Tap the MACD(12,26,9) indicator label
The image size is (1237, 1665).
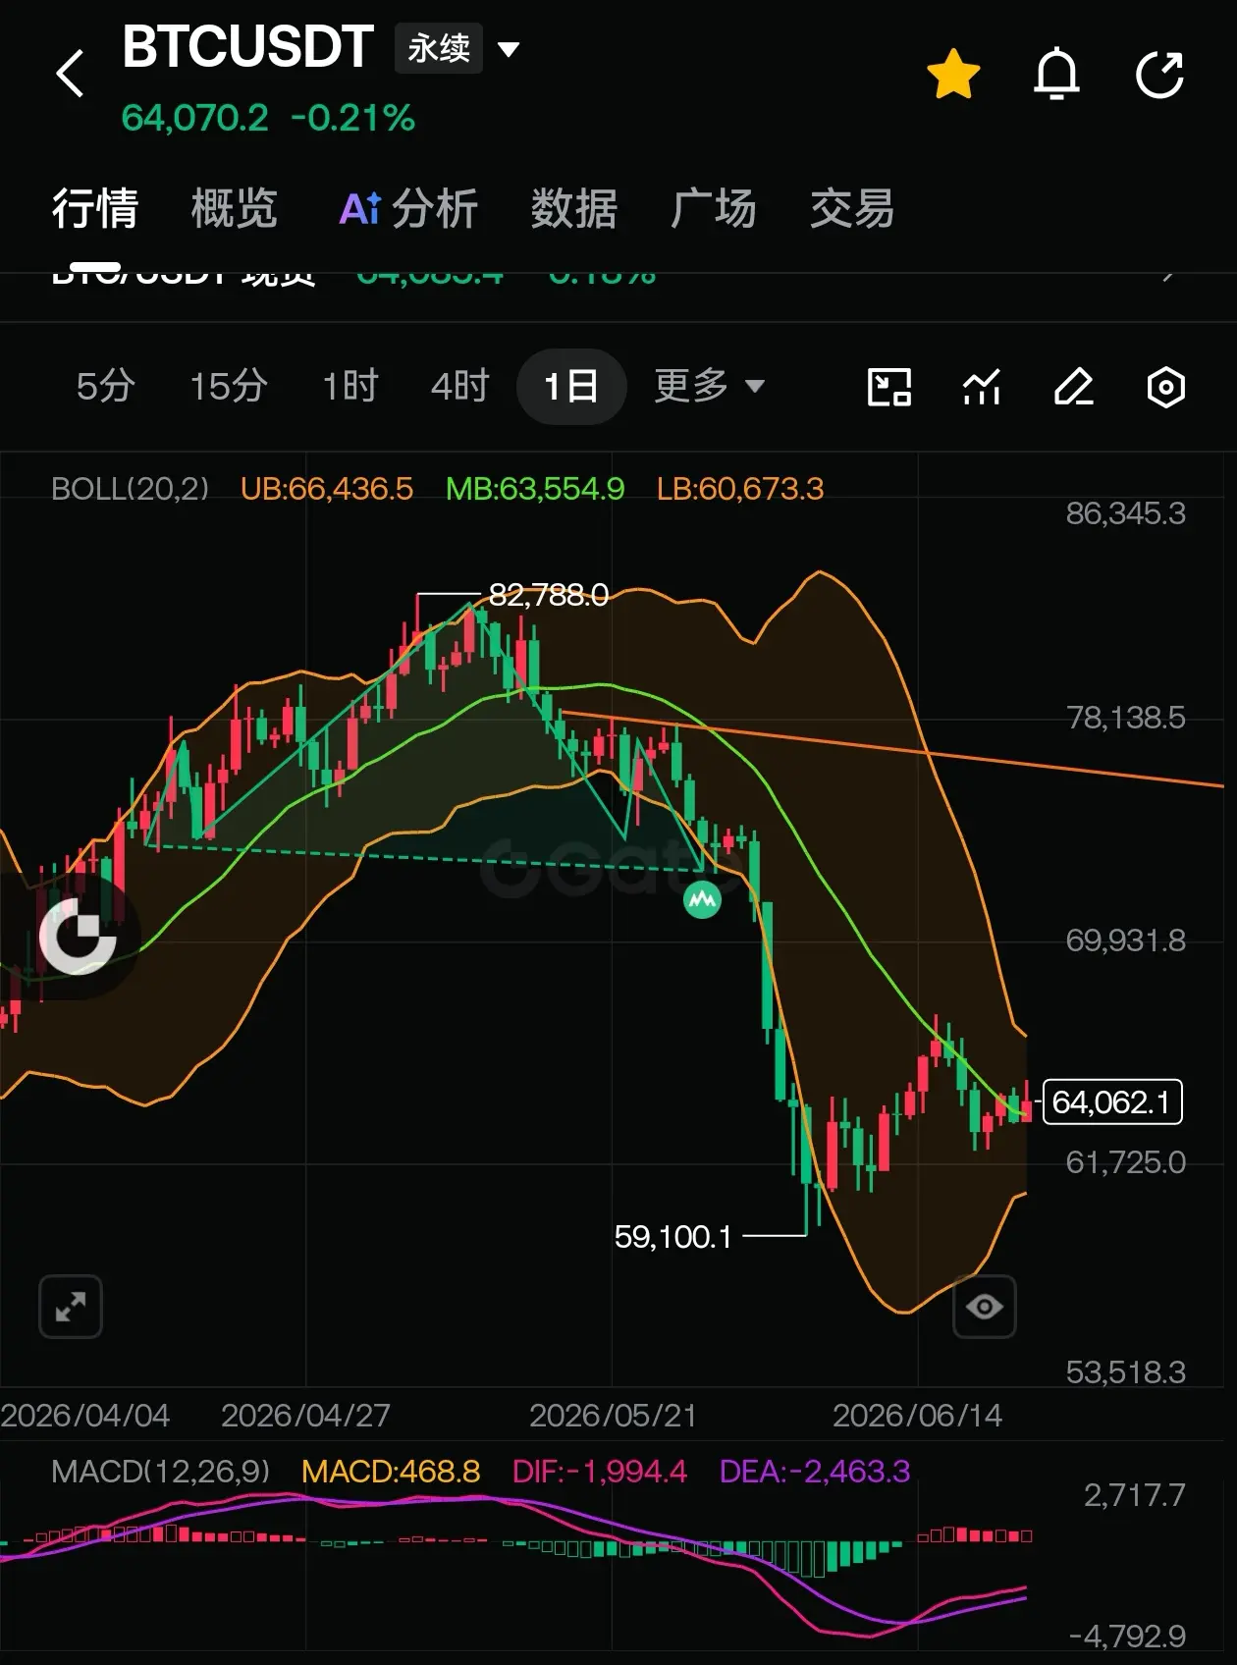(160, 1471)
